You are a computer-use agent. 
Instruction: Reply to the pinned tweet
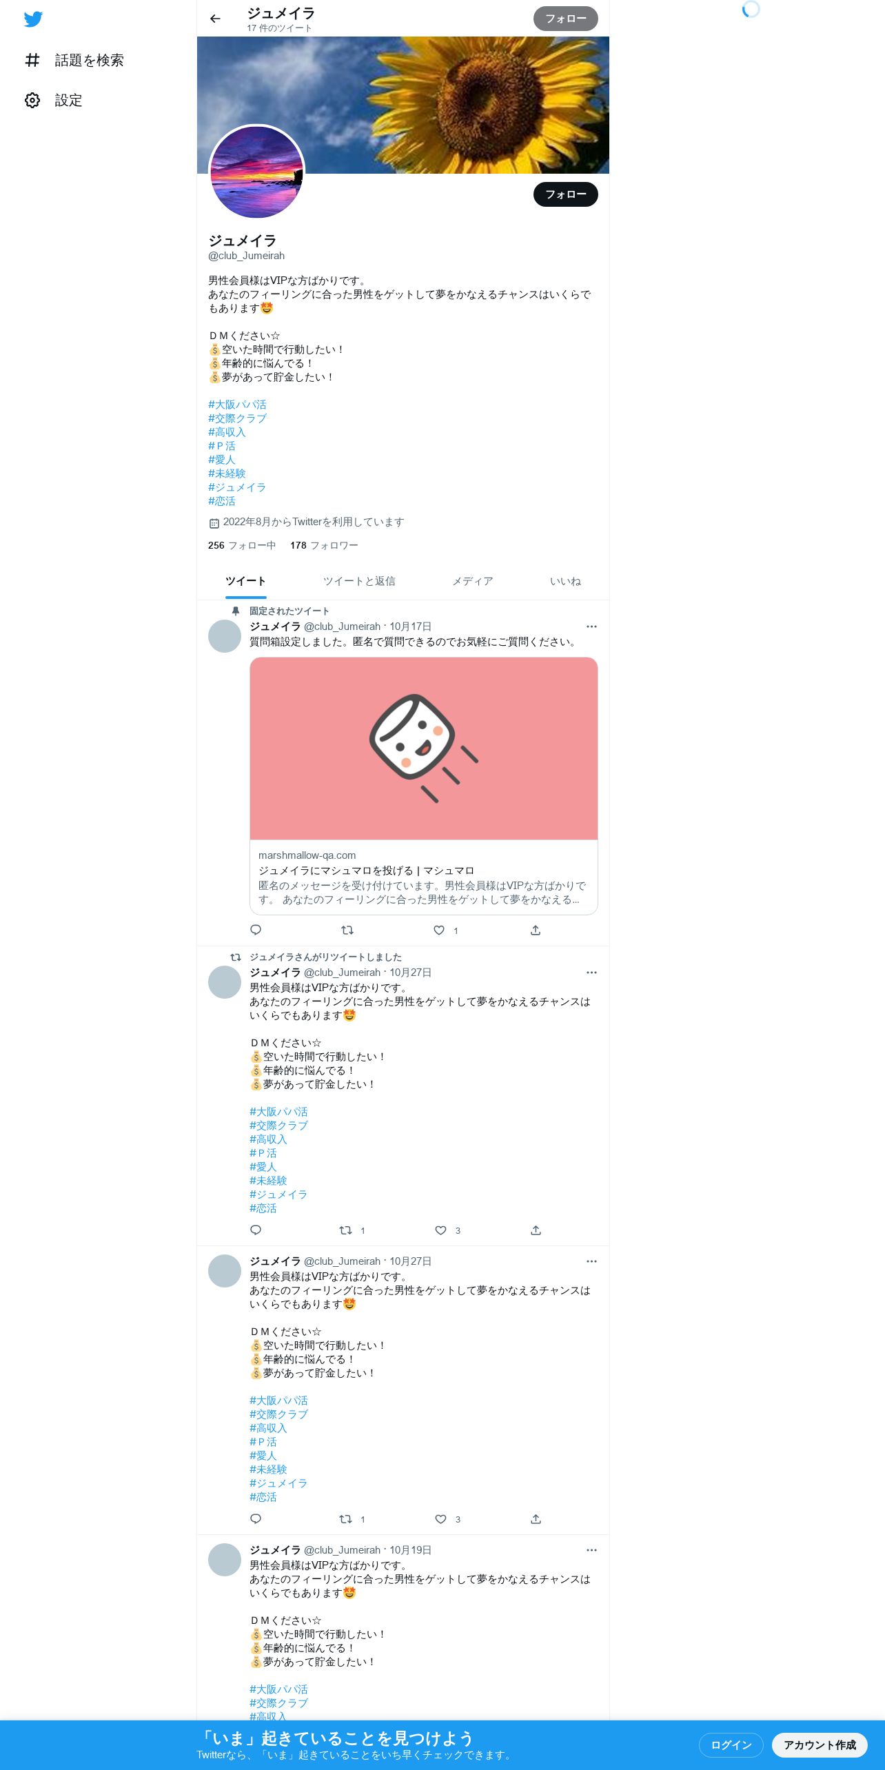click(x=256, y=930)
